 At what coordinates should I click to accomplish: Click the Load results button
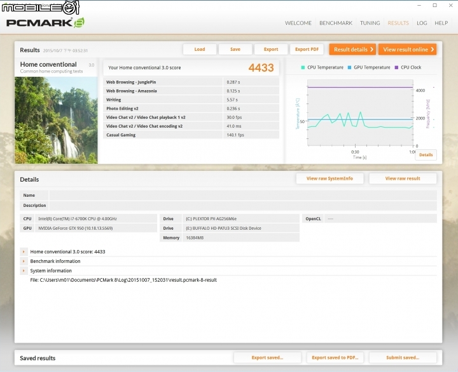click(x=200, y=50)
